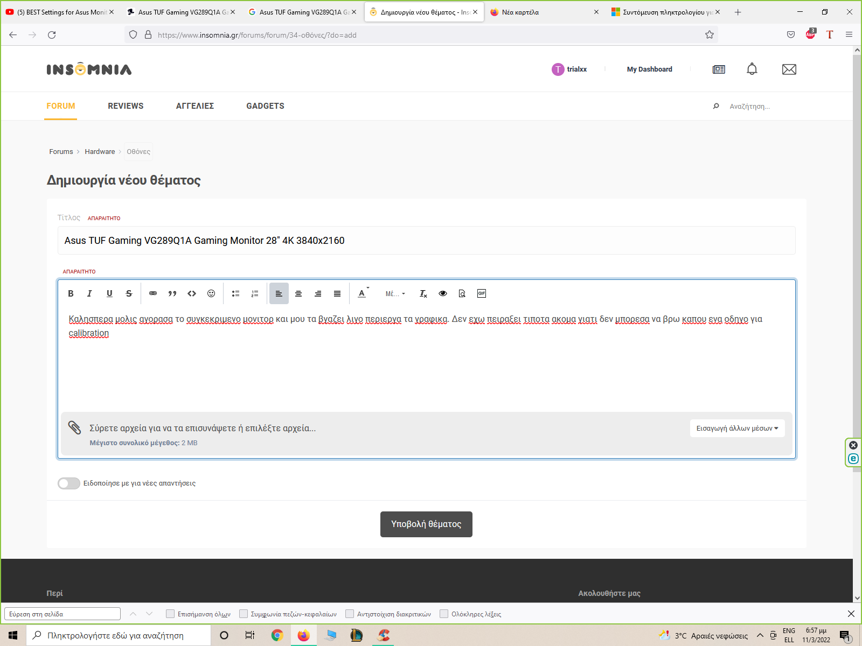862x646 pixels.
Task: Insert a spoiler with the eye icon
Action: pos(443,293)
